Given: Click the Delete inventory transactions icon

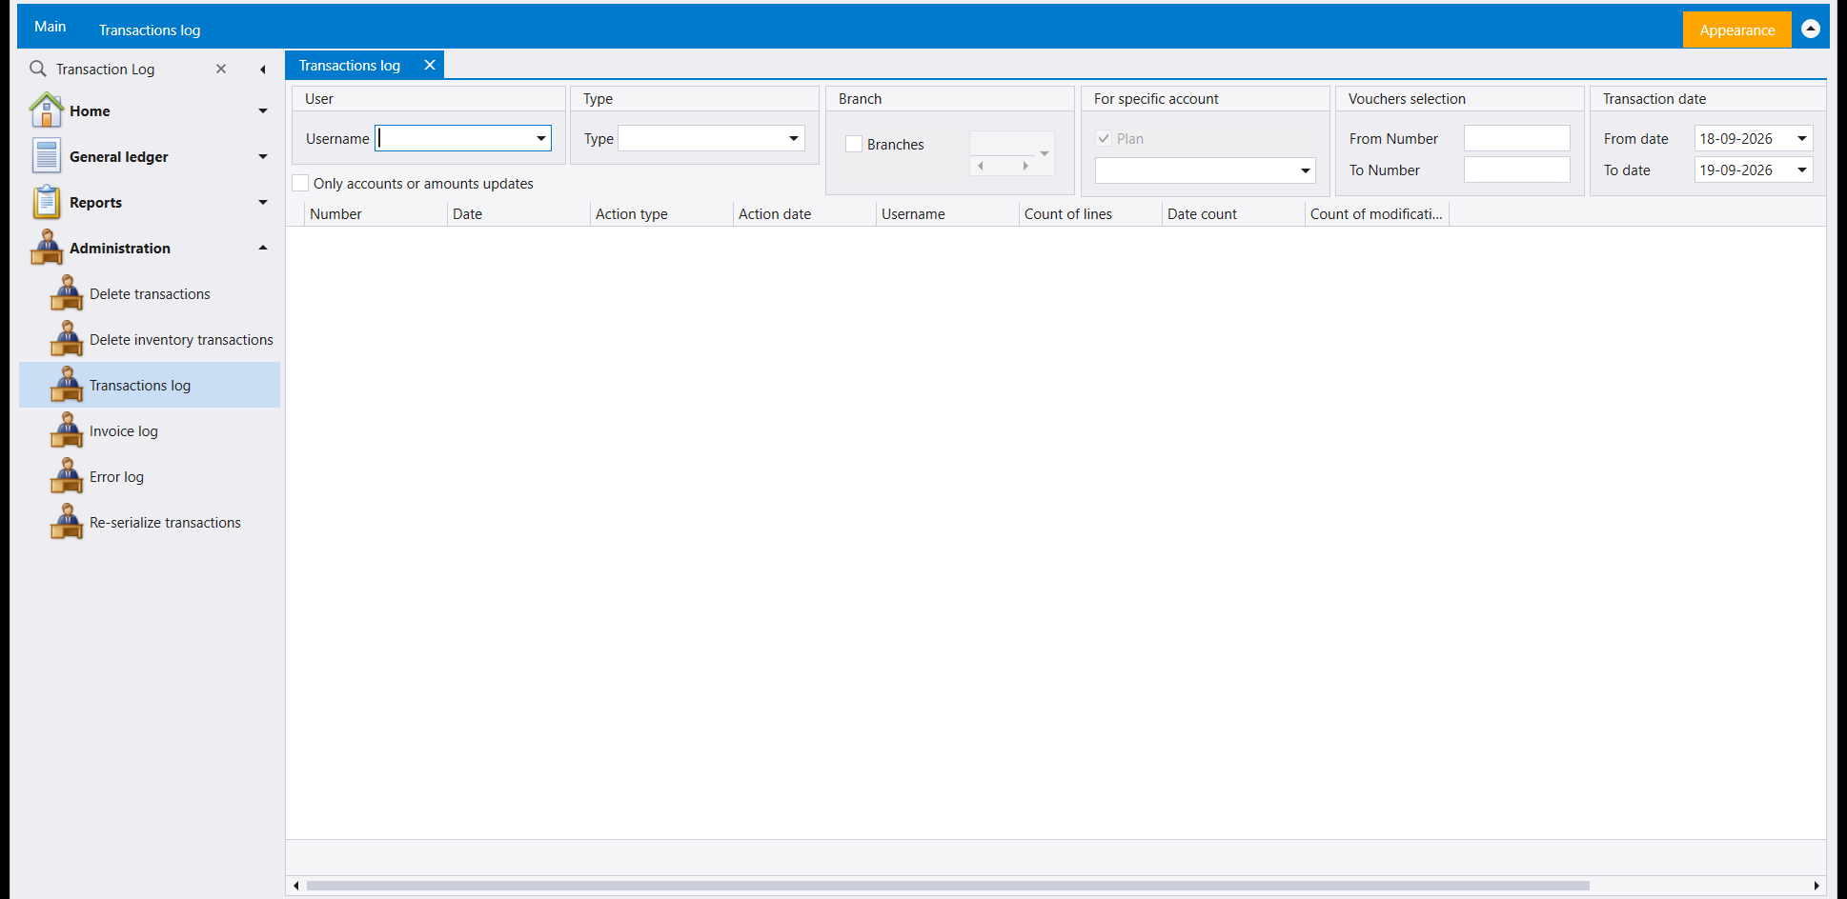Looking at the screenshot, I should tap(67, 339).
